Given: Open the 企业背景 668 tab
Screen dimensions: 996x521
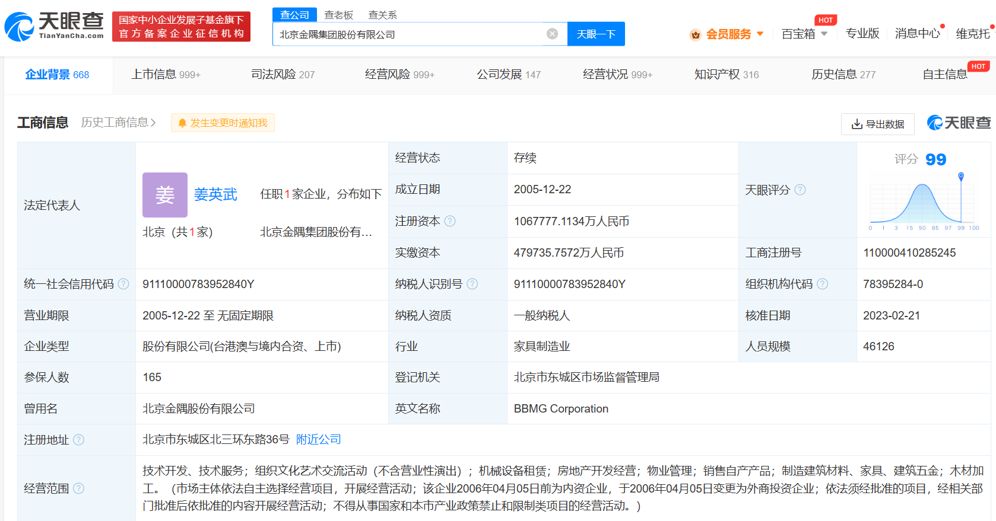Looking at the screenshot, I should pyautogui.click(x=57, y=75).
